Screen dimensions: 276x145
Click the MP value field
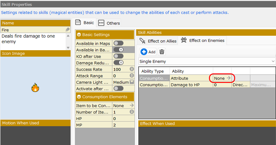123,125
